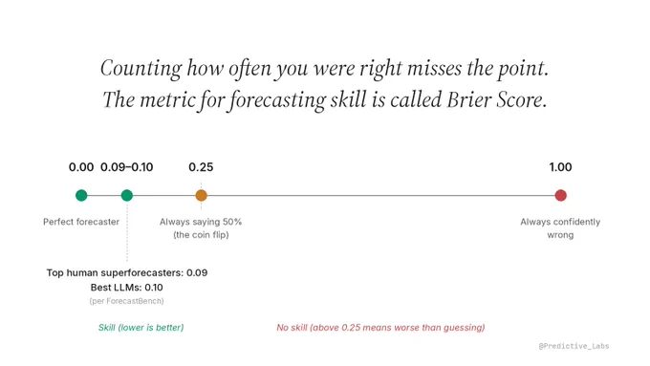The width and height of the screenshot is (650, 366).
Task: Click the Perfect forecaster caption
Action: tap(81, 222)
